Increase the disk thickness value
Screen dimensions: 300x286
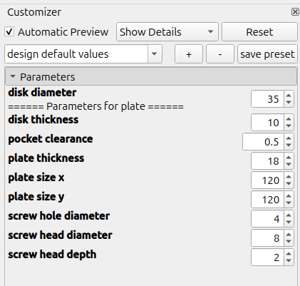click(289, 119)
